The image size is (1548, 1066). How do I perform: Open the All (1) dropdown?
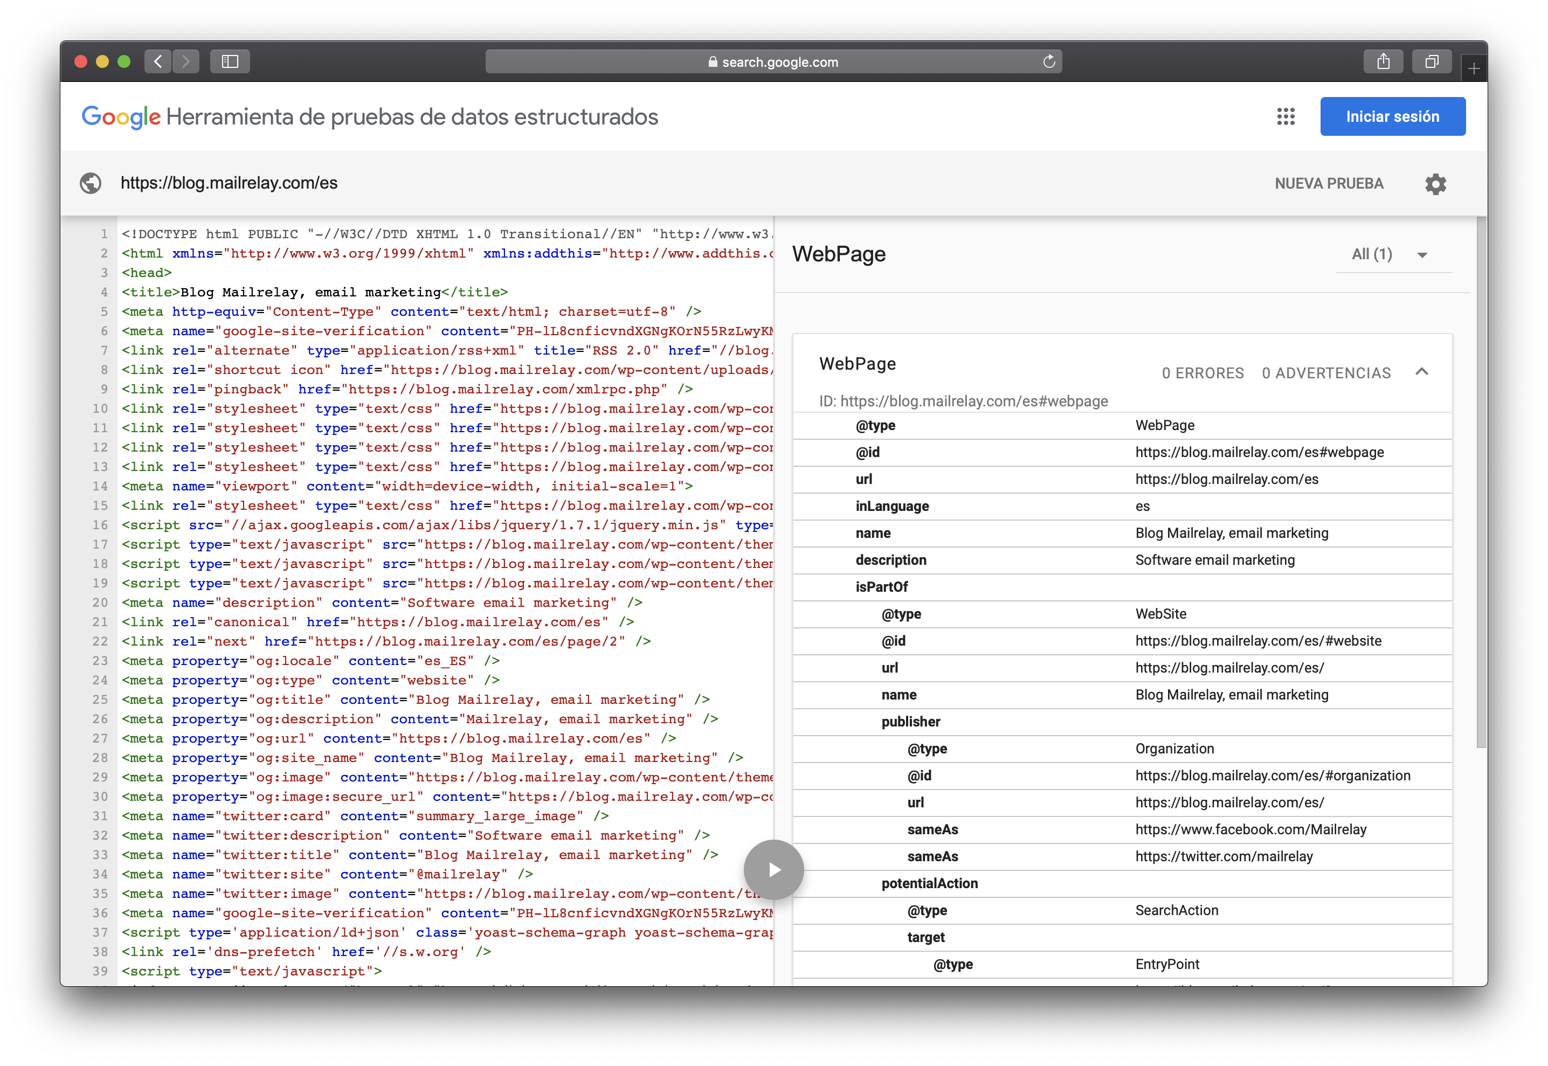coord(1392,254)
